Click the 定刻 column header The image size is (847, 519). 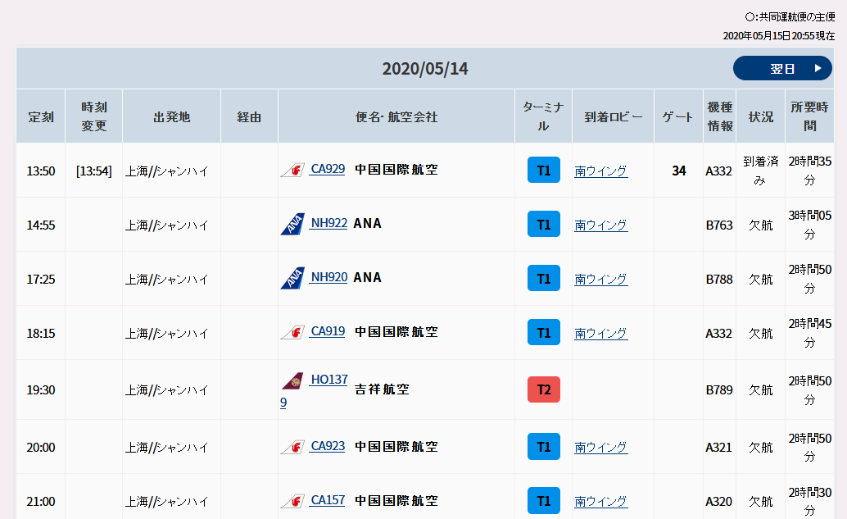(40, 116)
